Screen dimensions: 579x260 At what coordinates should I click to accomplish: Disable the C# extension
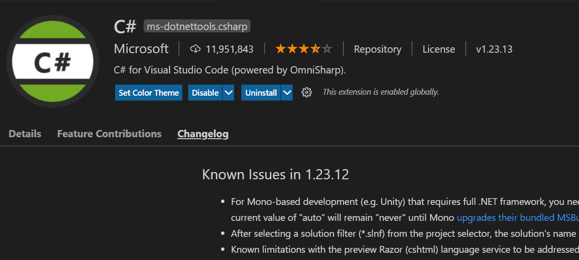pos(205,93)
